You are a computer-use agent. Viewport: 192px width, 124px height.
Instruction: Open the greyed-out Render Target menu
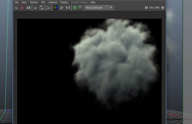coord(79,2)
